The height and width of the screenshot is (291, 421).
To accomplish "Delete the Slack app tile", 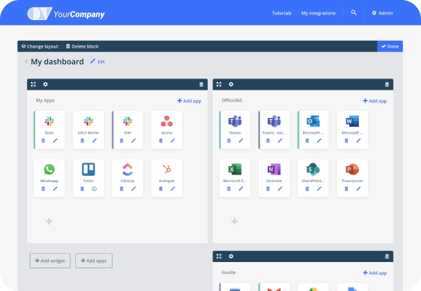I will pos(43,141).
